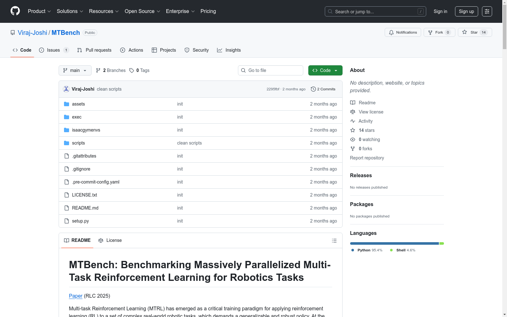The image size is (507, 317).
Task: Click the isaacgymenvs folder icon
Action: coord(67,130)
